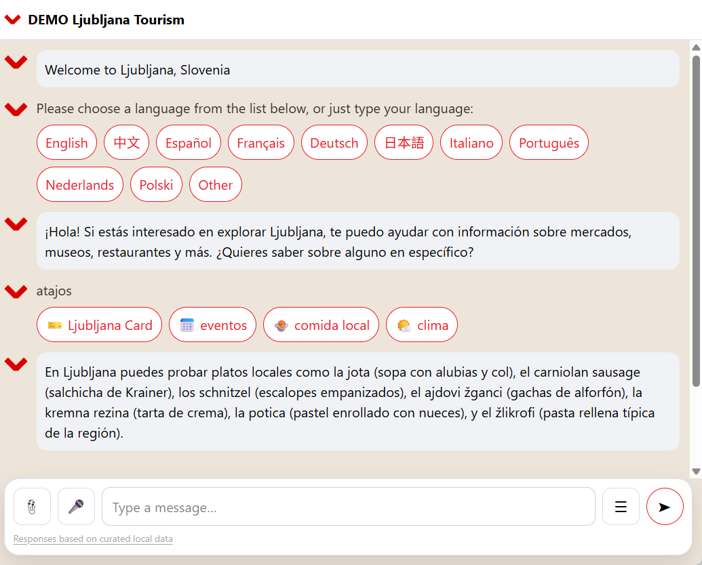The width and height of the screenshot is (702, 565).
Task: Select English as the language
Action: click(x=66, y=143)
